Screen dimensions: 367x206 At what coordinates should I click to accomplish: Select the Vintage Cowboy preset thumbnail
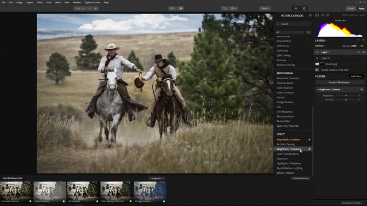(x=150, y=192)
